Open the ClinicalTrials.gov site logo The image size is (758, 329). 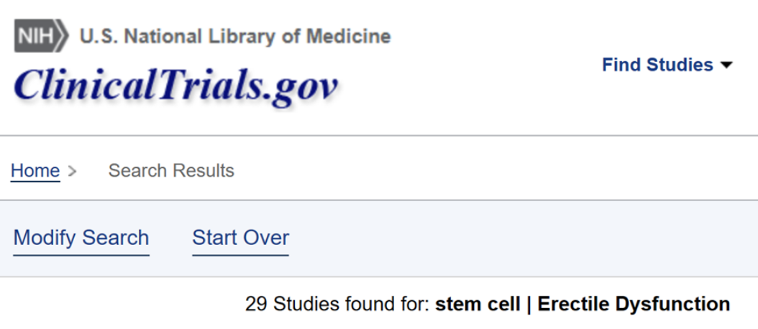[x=175, y=85]
